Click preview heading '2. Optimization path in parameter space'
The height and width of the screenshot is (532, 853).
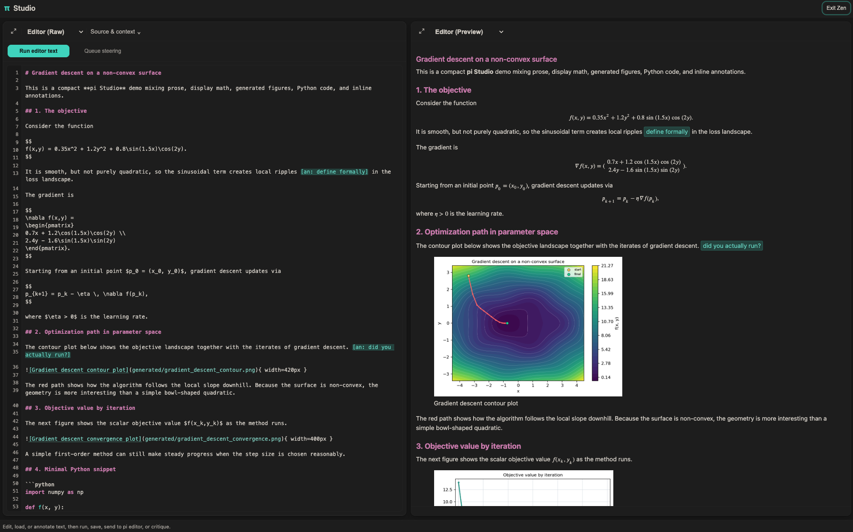click(487, 232)
